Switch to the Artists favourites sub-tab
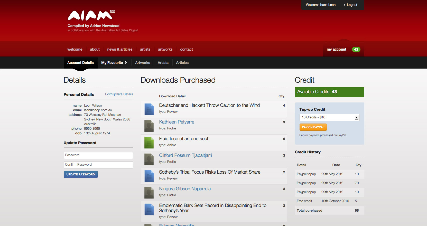The height and width of the screenshot is (226, 427). tap(163, 63)
